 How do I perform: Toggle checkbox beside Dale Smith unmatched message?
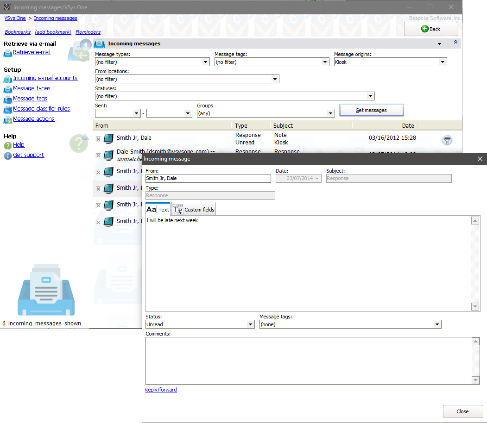[98, 156]
